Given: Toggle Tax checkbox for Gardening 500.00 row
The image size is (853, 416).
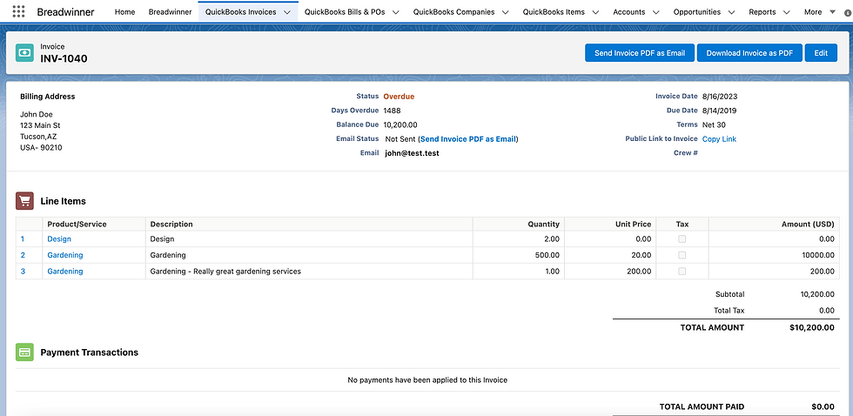Looking at the screenshot, I should point(682,255).
